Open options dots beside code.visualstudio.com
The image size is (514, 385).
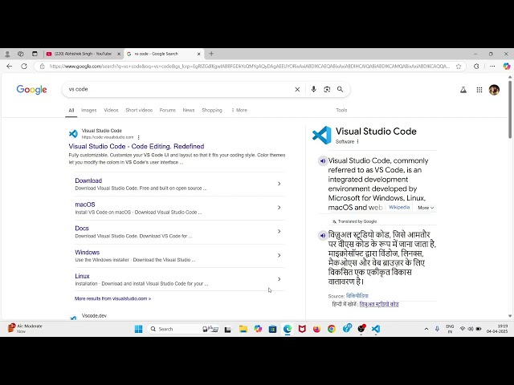pyautogui.click(x=139, y=137)
